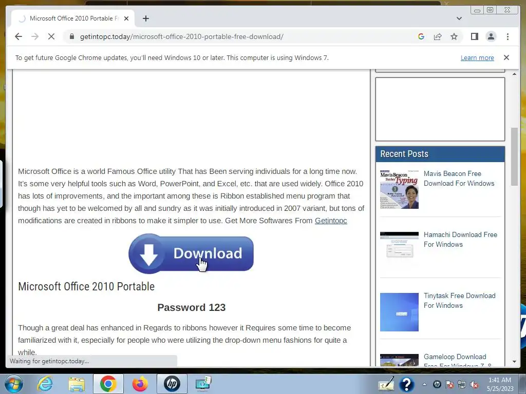Open the Windows Start menu
Screen dimensions: 526x394
click(x=14, y=384)
